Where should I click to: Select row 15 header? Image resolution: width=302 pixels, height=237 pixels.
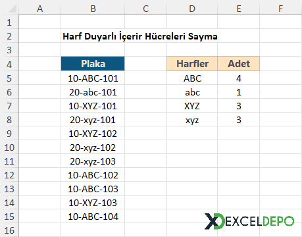click(9, 217)
